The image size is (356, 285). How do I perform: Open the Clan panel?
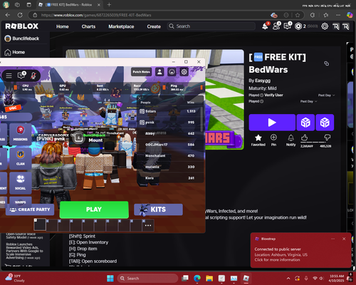pos(21,158)
